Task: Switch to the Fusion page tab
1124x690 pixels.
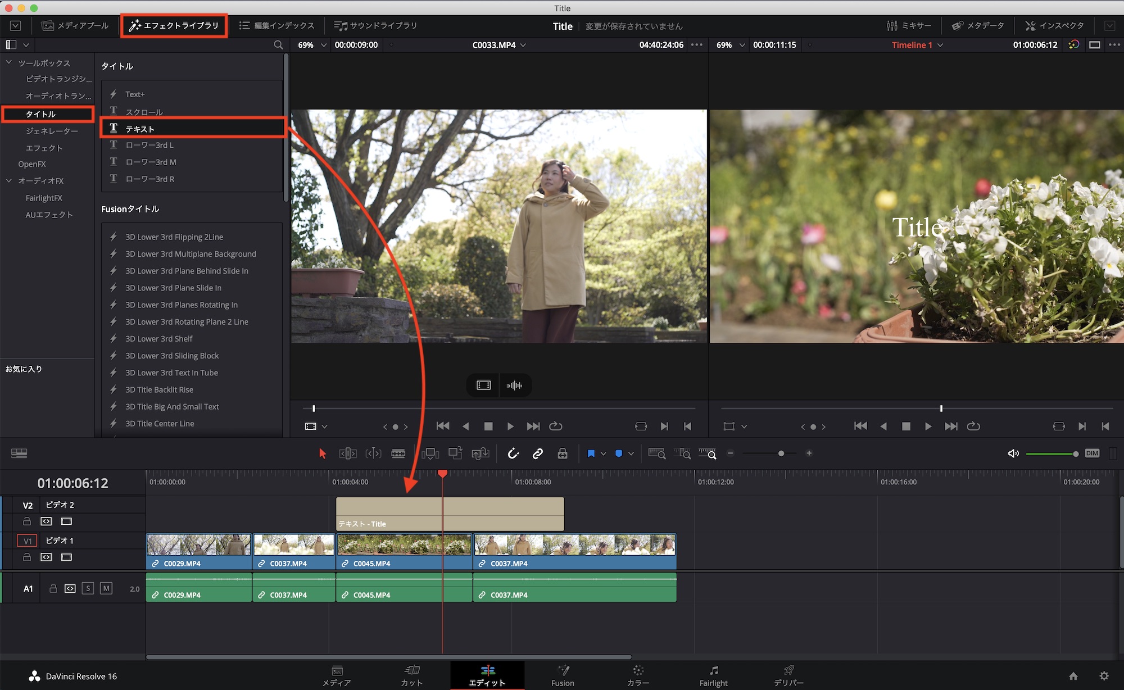Action: [x=563, y=675]
